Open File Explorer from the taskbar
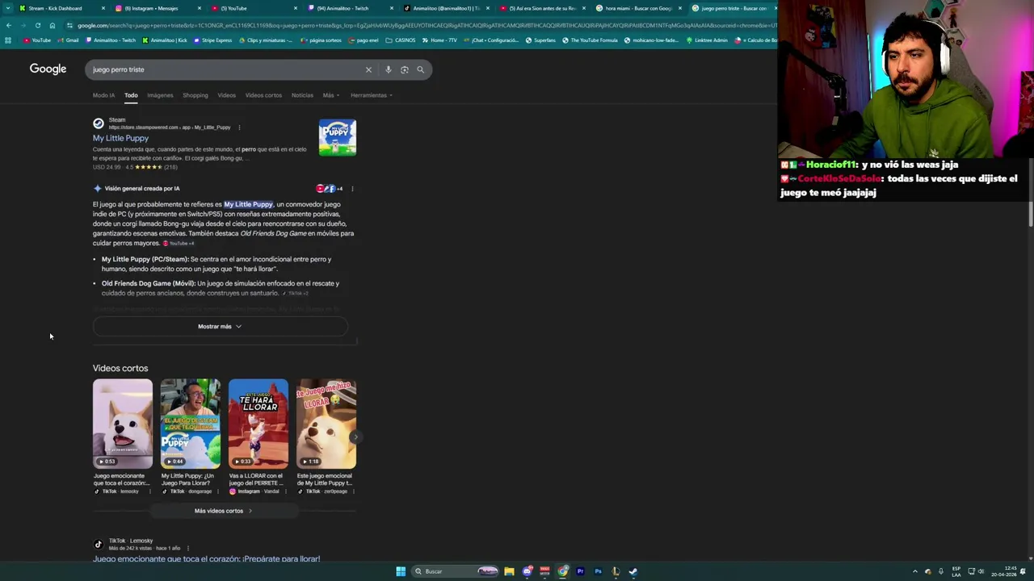This screenshot has height=581, width=1034. 509,571
